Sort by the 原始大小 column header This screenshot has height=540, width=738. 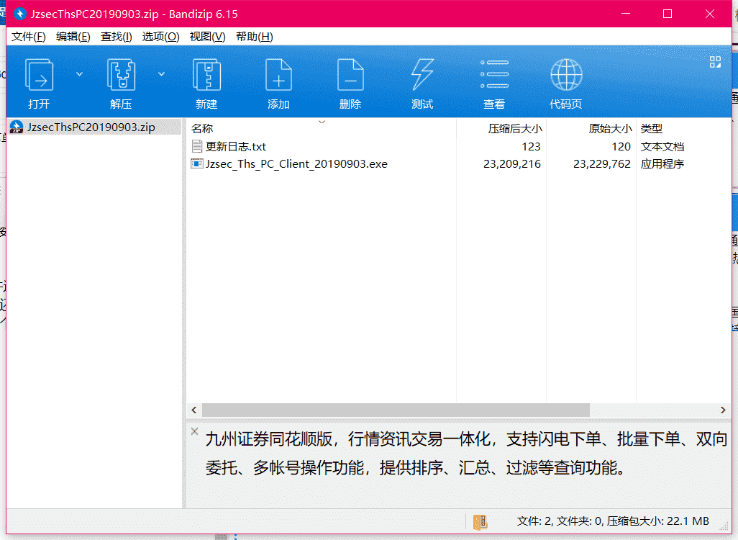pyautogui.click(x=610, y=128)
